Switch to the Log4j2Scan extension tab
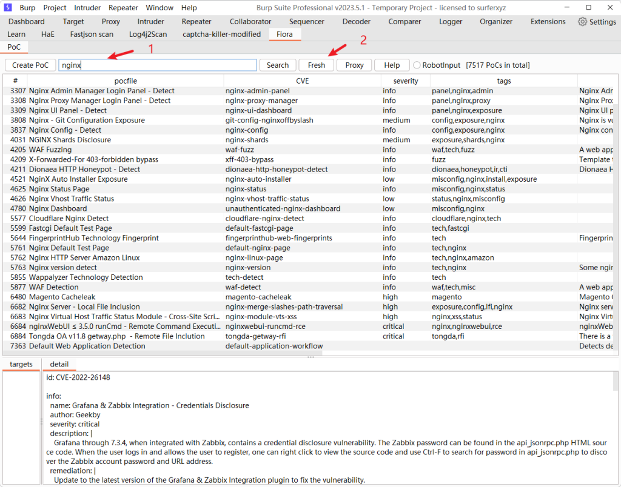The height and width of the screenshot is (487, 621). 148,35
